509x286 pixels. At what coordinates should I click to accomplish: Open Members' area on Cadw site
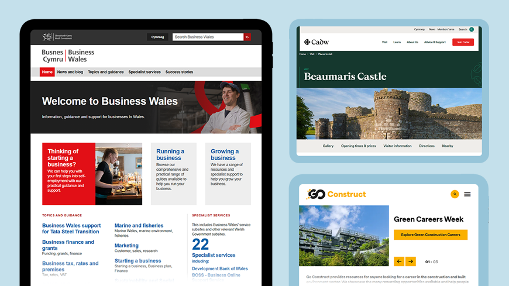[x=446, y=30]
